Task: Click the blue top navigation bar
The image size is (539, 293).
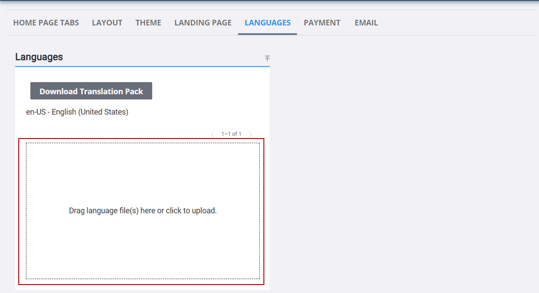Action: (x=269, y=2)
